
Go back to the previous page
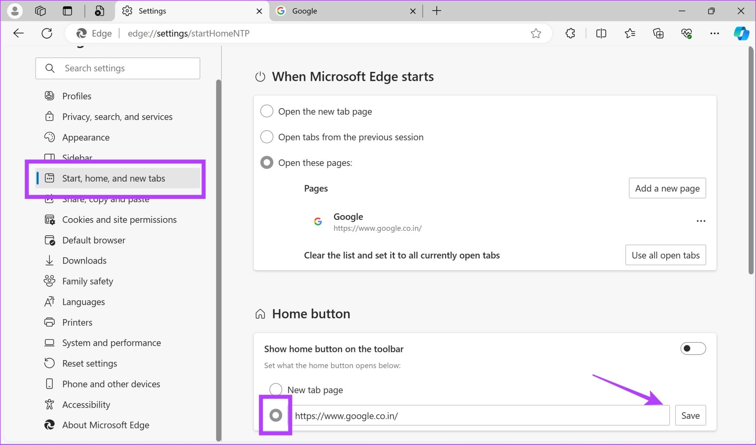click(18, 33)
